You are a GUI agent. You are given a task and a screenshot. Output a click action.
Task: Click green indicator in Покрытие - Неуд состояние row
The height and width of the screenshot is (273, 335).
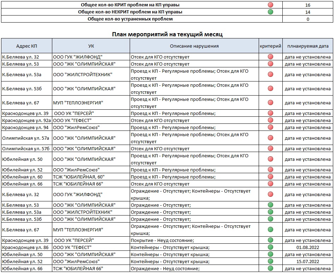point(270,240)
